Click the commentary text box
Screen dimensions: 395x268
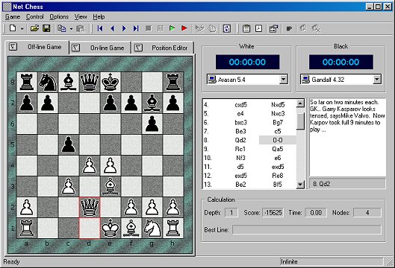click(347, 138)
